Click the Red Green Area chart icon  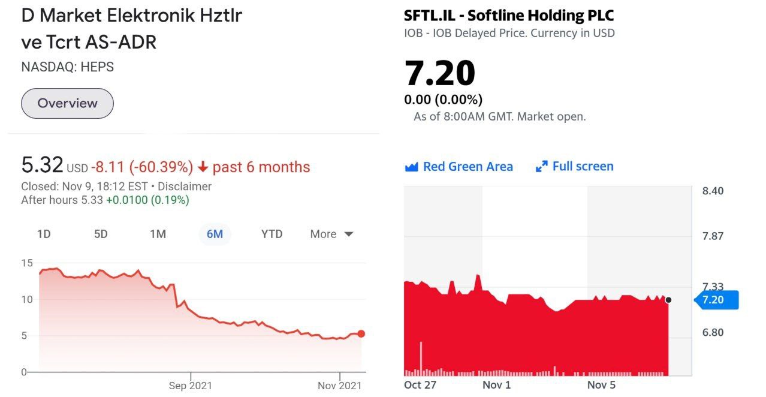(x=411, y=167)
